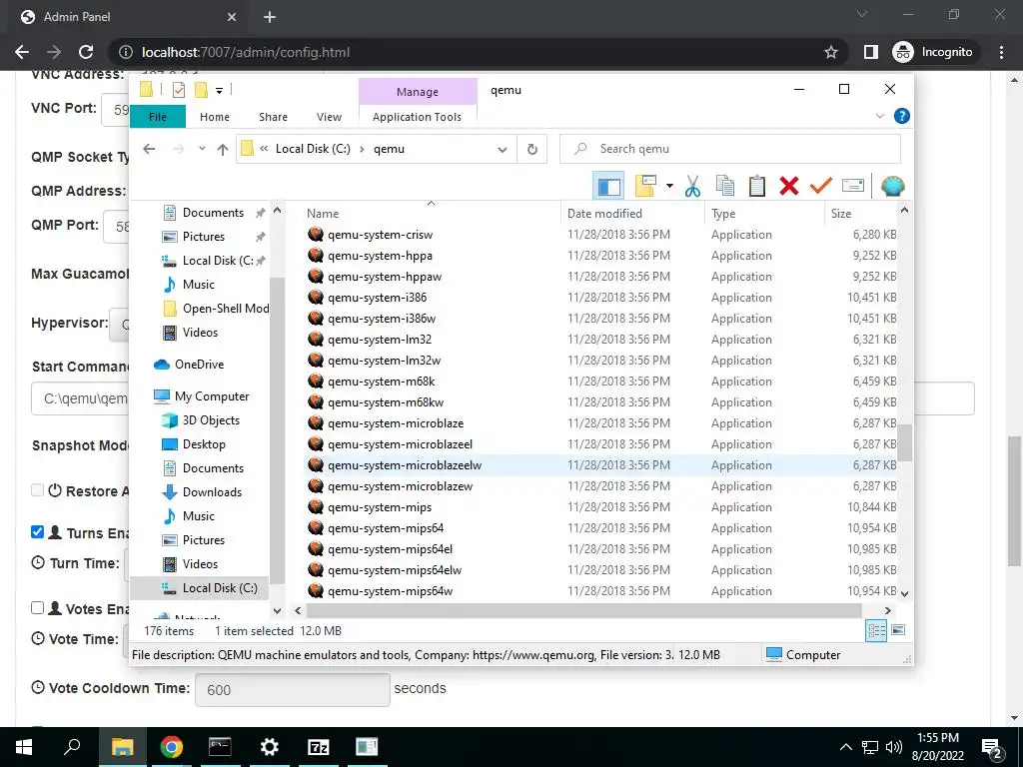This screenshot has height=767, width=1023.
Task: Open Classic Explorer settings shell icon
Action: point(892,187)
